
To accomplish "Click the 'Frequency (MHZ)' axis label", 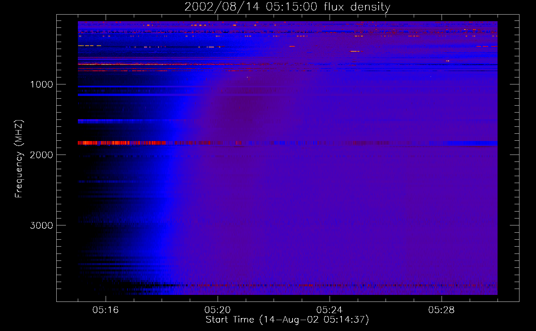I will point(19,159).
